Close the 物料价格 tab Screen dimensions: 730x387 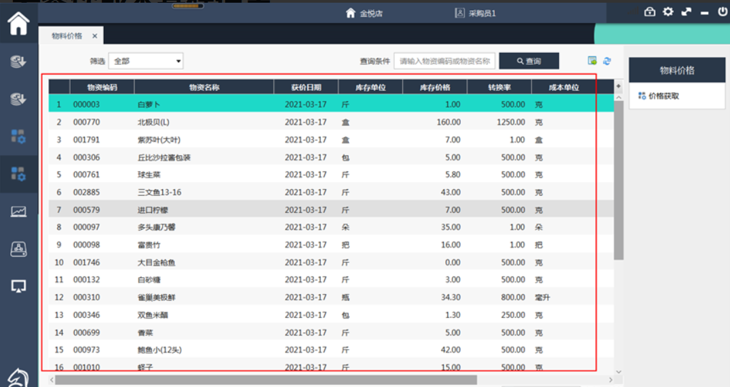point(95,36)
